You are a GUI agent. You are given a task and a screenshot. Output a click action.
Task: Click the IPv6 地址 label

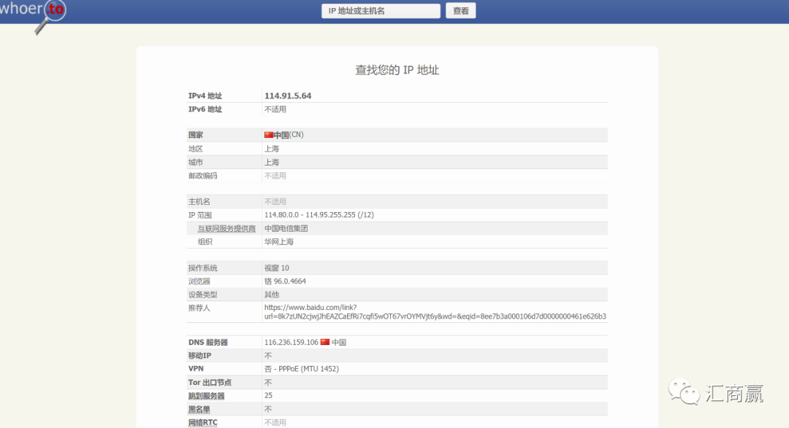click(205, 109)
